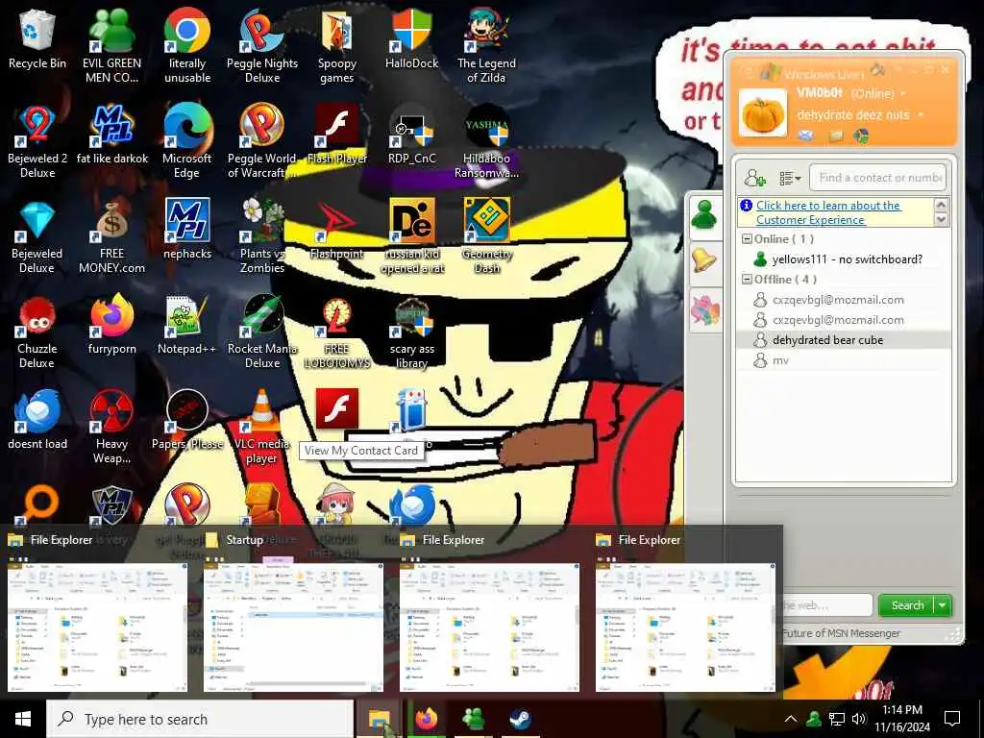Click the Find a contact or number field
The width and height of the screenshot is (984, 738).
pyautogui.click(x=878, y=178)
